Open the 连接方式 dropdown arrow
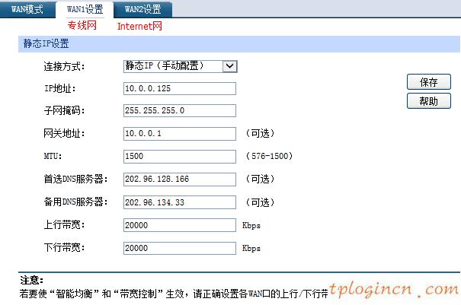Viewport: 461px width, 305px height. click(x=229, y=66)
